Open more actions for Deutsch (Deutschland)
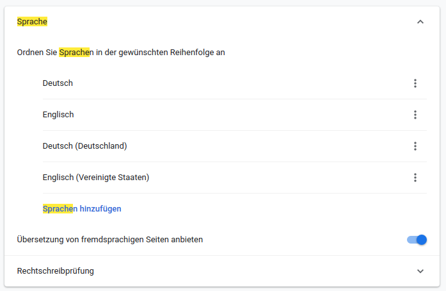446x291 pixels. tap(415, 146)
